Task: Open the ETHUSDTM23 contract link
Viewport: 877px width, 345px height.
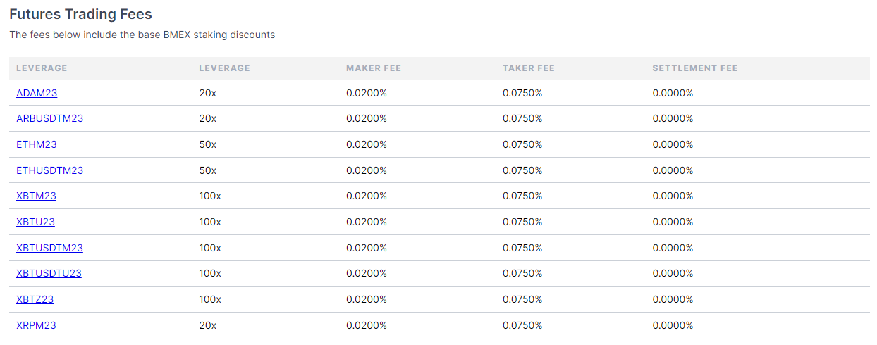Action: (49, 170)
